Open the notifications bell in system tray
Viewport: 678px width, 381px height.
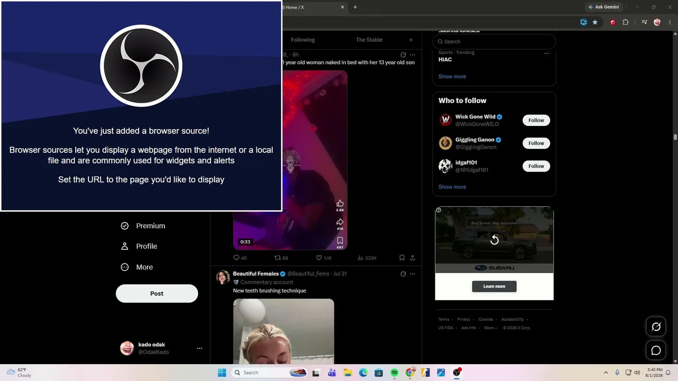(x=668, y=373)
